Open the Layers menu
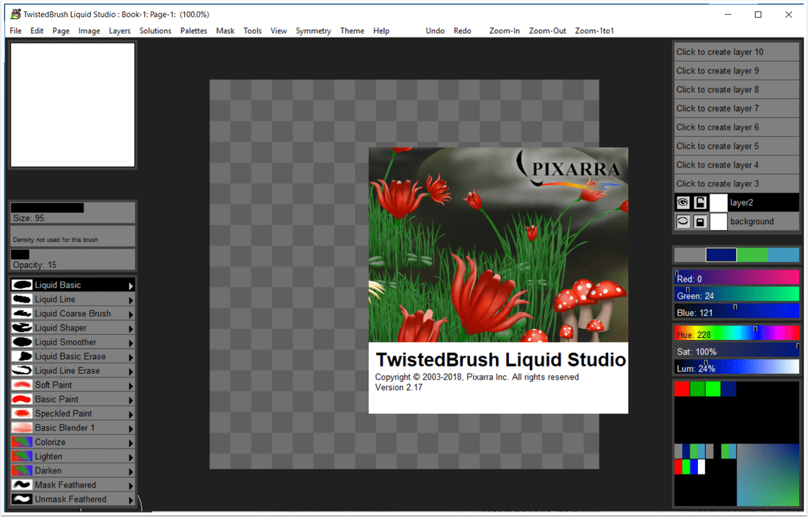808x517 pixels. click(x=120, y=31)
